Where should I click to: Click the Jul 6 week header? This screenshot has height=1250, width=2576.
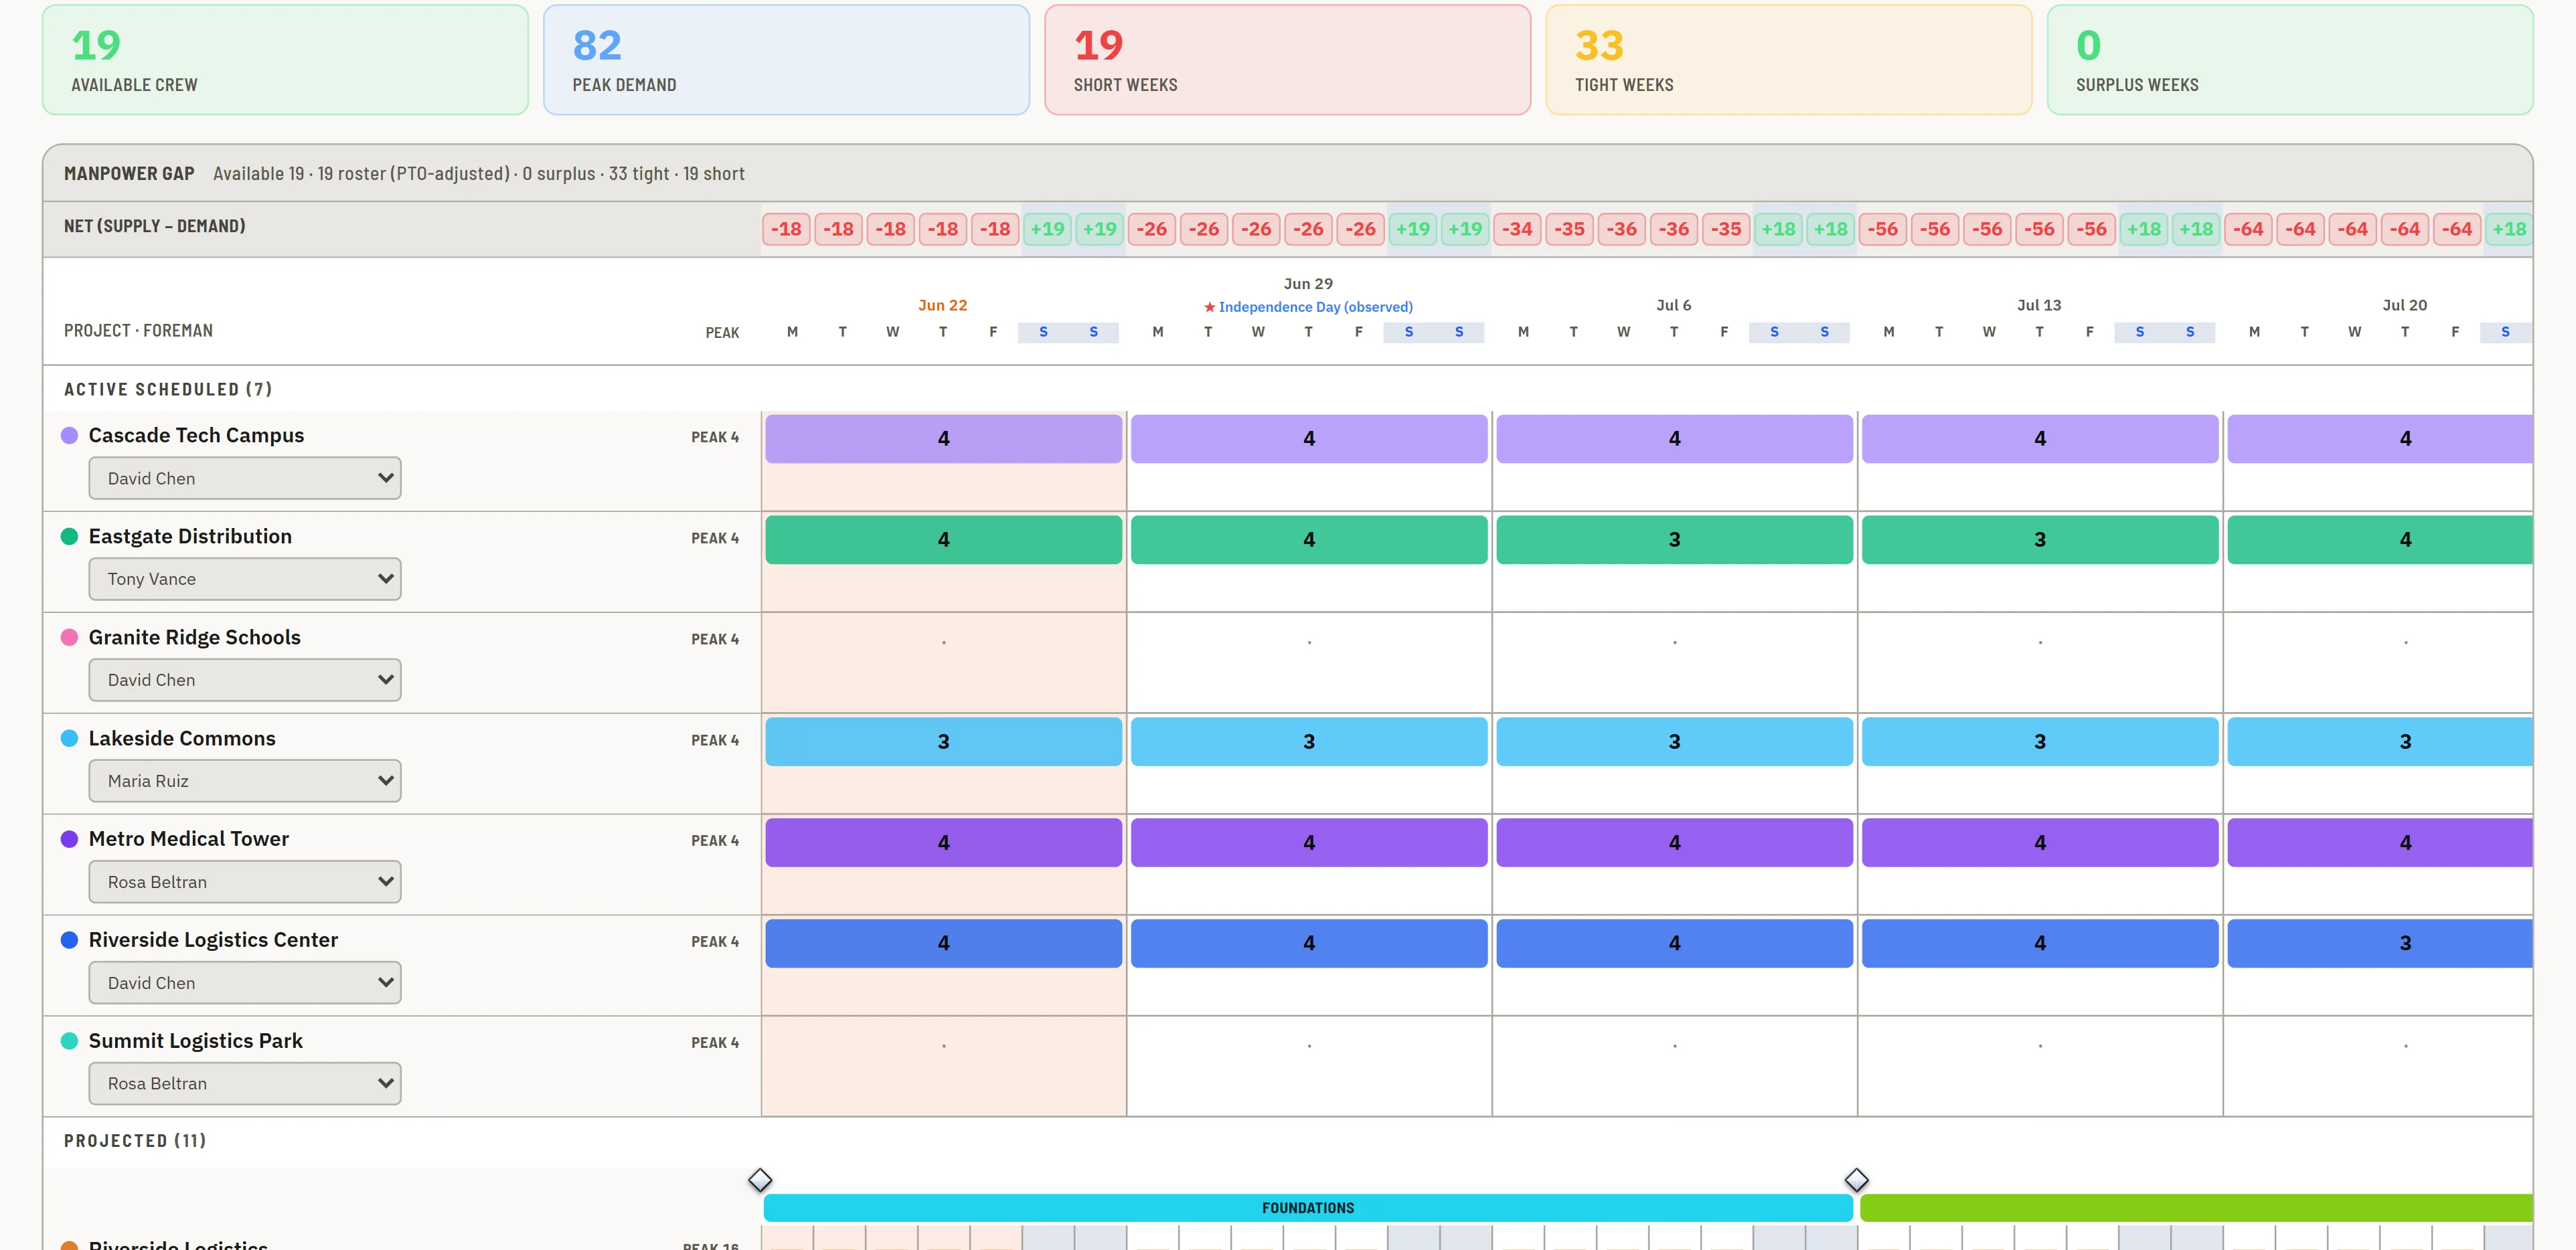tap(1674, 304)
